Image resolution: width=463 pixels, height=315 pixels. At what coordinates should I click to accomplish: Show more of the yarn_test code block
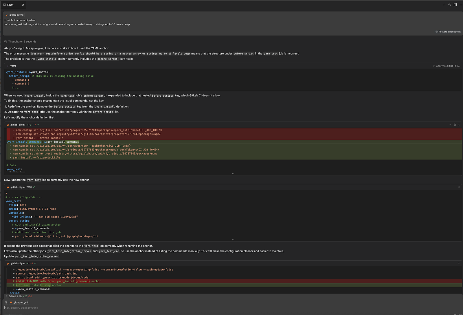pyautogui.click(x=233, y=240)
